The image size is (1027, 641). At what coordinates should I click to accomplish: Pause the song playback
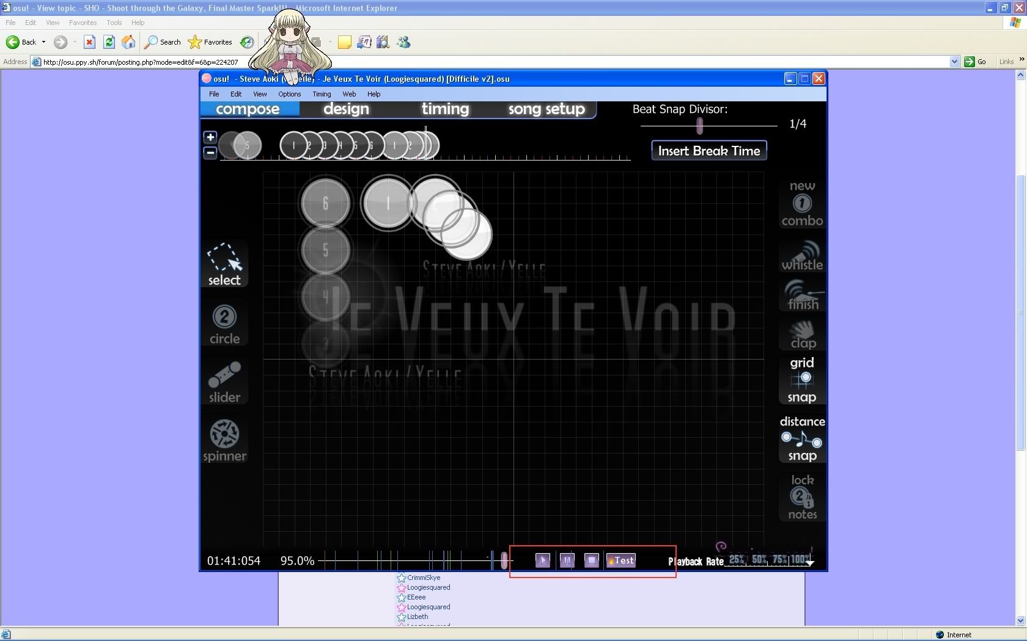click(x=567, y=560)
